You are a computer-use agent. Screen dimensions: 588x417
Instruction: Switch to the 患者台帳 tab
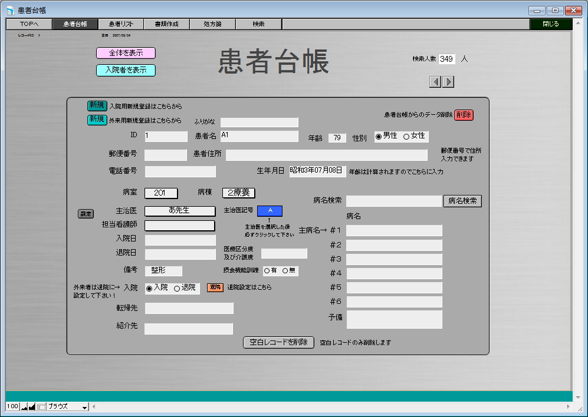75,24
